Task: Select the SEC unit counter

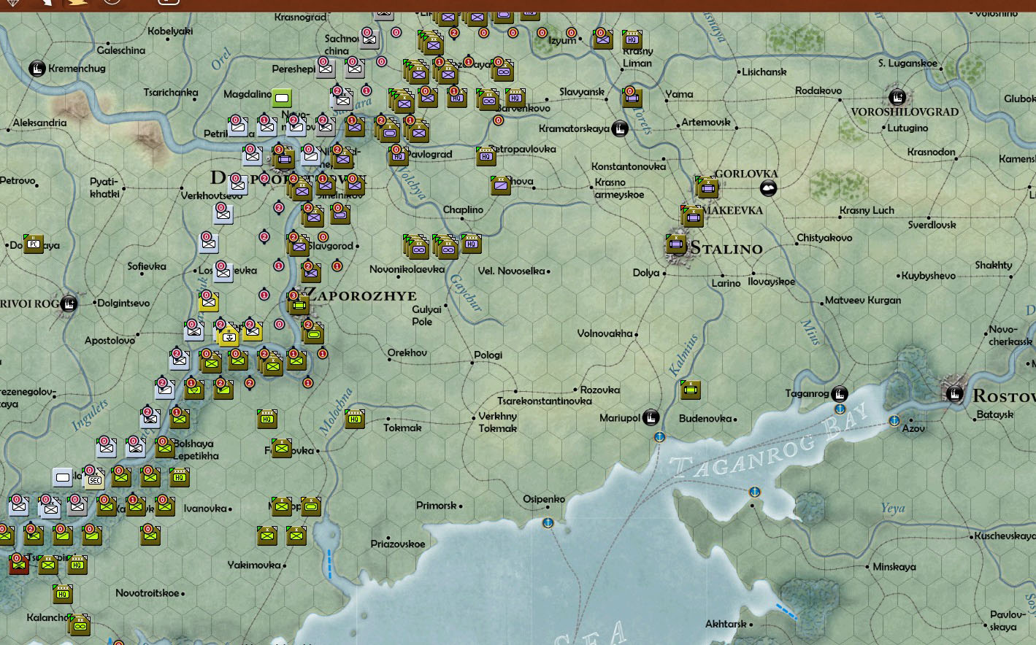Action: [x=93, y=479]
